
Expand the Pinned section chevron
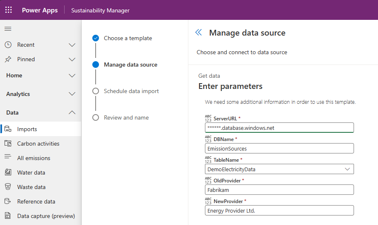pyautogui.click(x=72, y=60)
